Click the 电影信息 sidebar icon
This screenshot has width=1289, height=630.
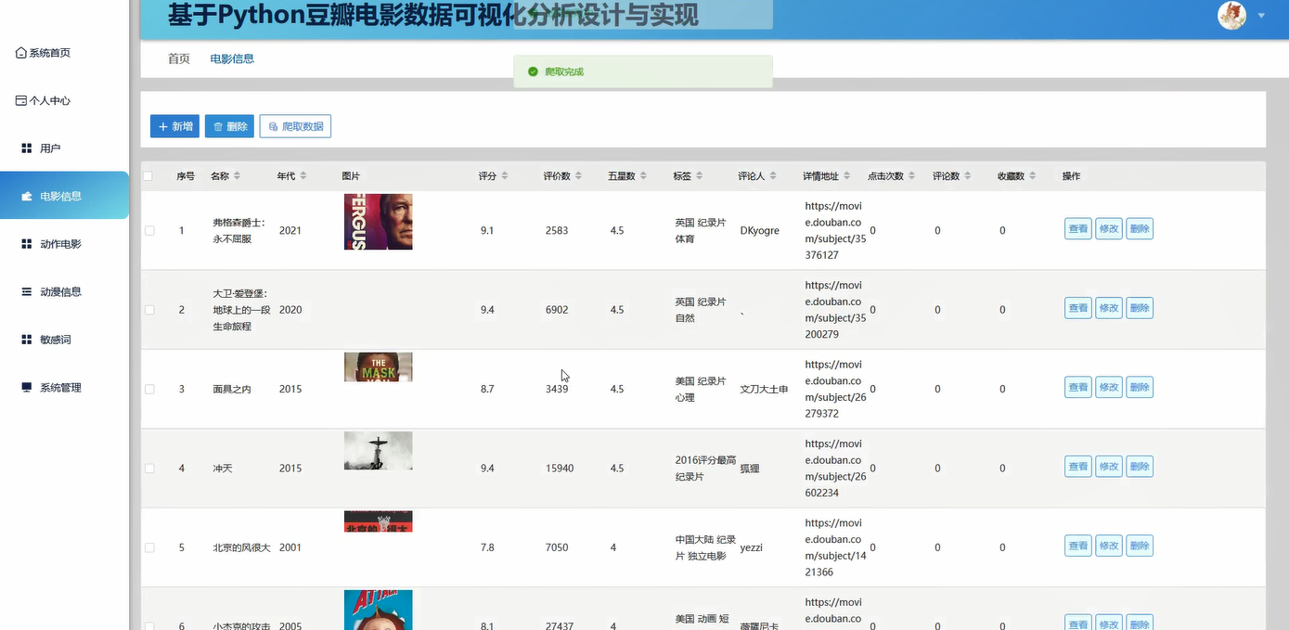tap(27, 196)
